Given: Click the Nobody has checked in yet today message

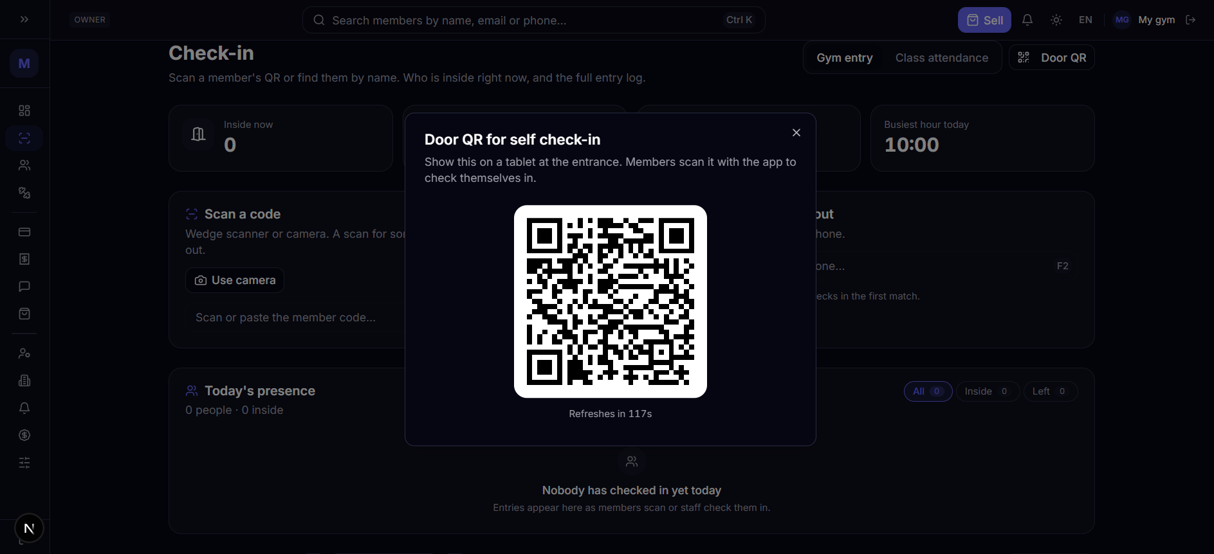Looking at the screenshot, I should pos(632,490).
